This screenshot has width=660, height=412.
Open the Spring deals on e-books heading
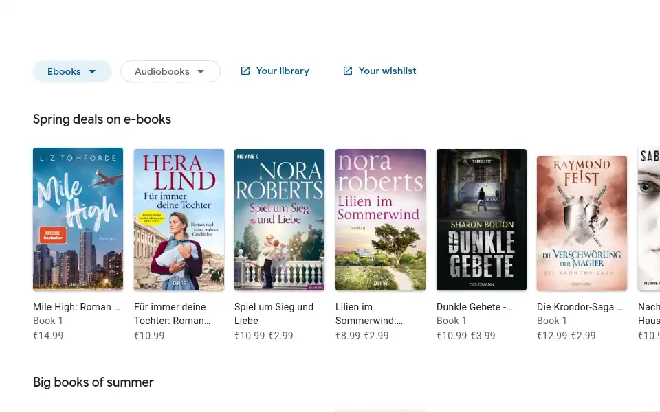102,119
